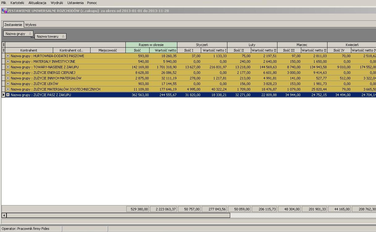This screenshot has width=376, height=232.
Task: Click the Nazwa towaru grouping chip
Action: pyautogui.click(x=50, y=36)
